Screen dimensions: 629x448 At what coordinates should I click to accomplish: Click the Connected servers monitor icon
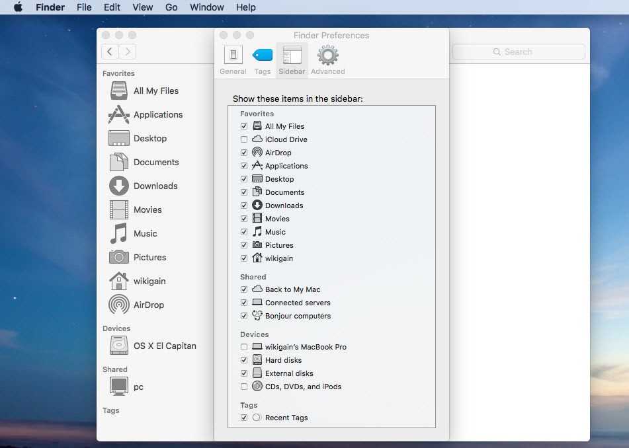pyautogui.click(x=257, y=302)
